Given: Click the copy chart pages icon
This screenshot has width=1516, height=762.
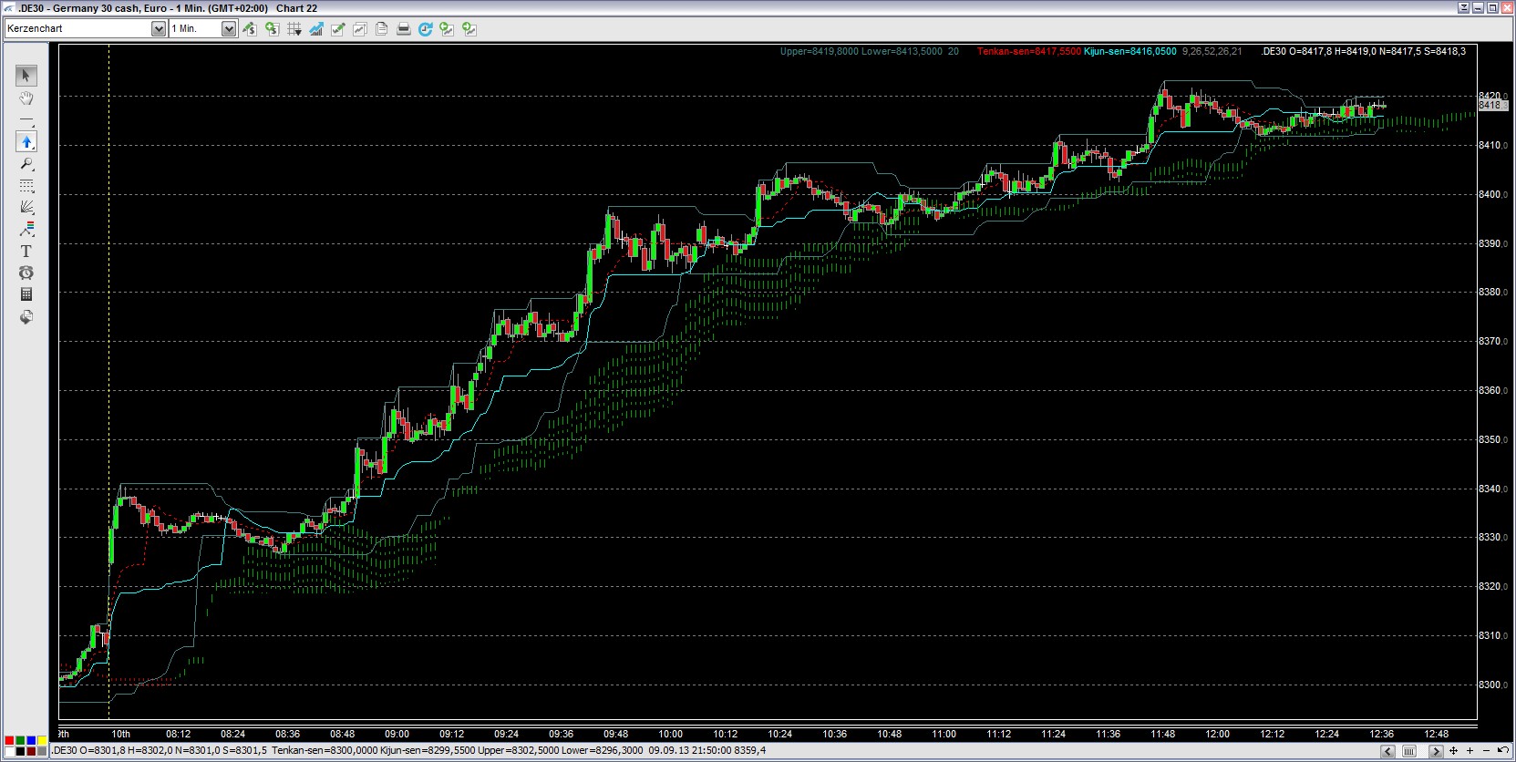Looking at the screenshot, I should (382, 29).
